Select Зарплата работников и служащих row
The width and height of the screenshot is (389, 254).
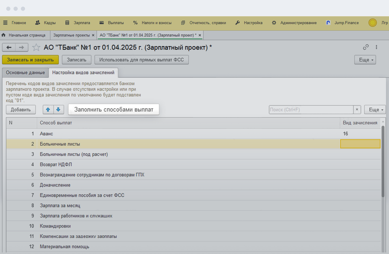[193, 216]
